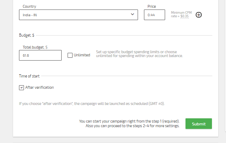The image size is (226, 143).
Task: Click the chevron arrow in Country dropdown
Action: tap(132, 14)
